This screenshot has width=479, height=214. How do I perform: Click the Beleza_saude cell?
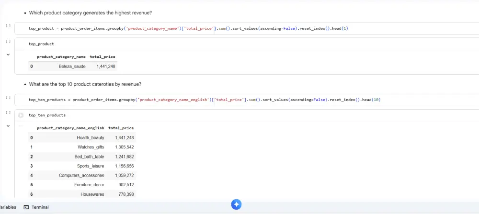tap(72, 66)
